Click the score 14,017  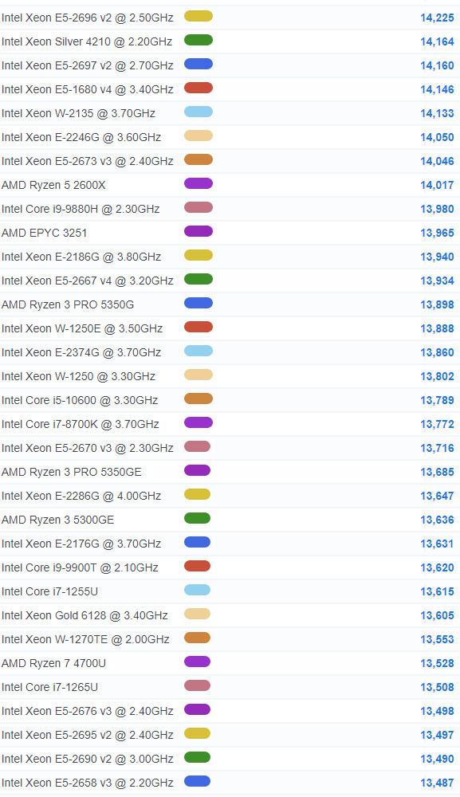pos(437,185)
